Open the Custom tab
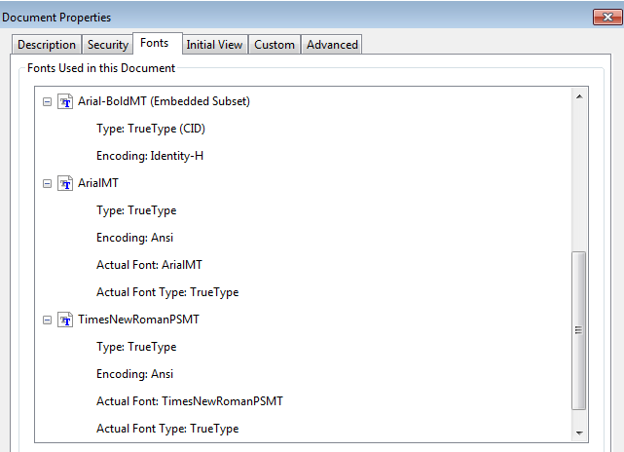Screen dimensions: 624x452 (275, 45)
